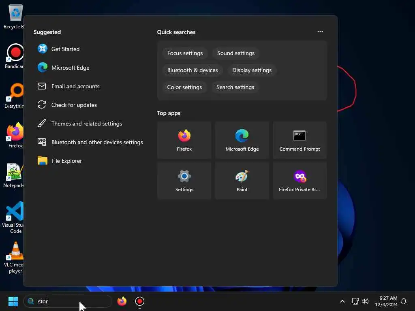This screenshot has width=415, height=311.
Task: Click the taskbar search box containing stor
Action: pyautogui.click(x=68, y=301)
